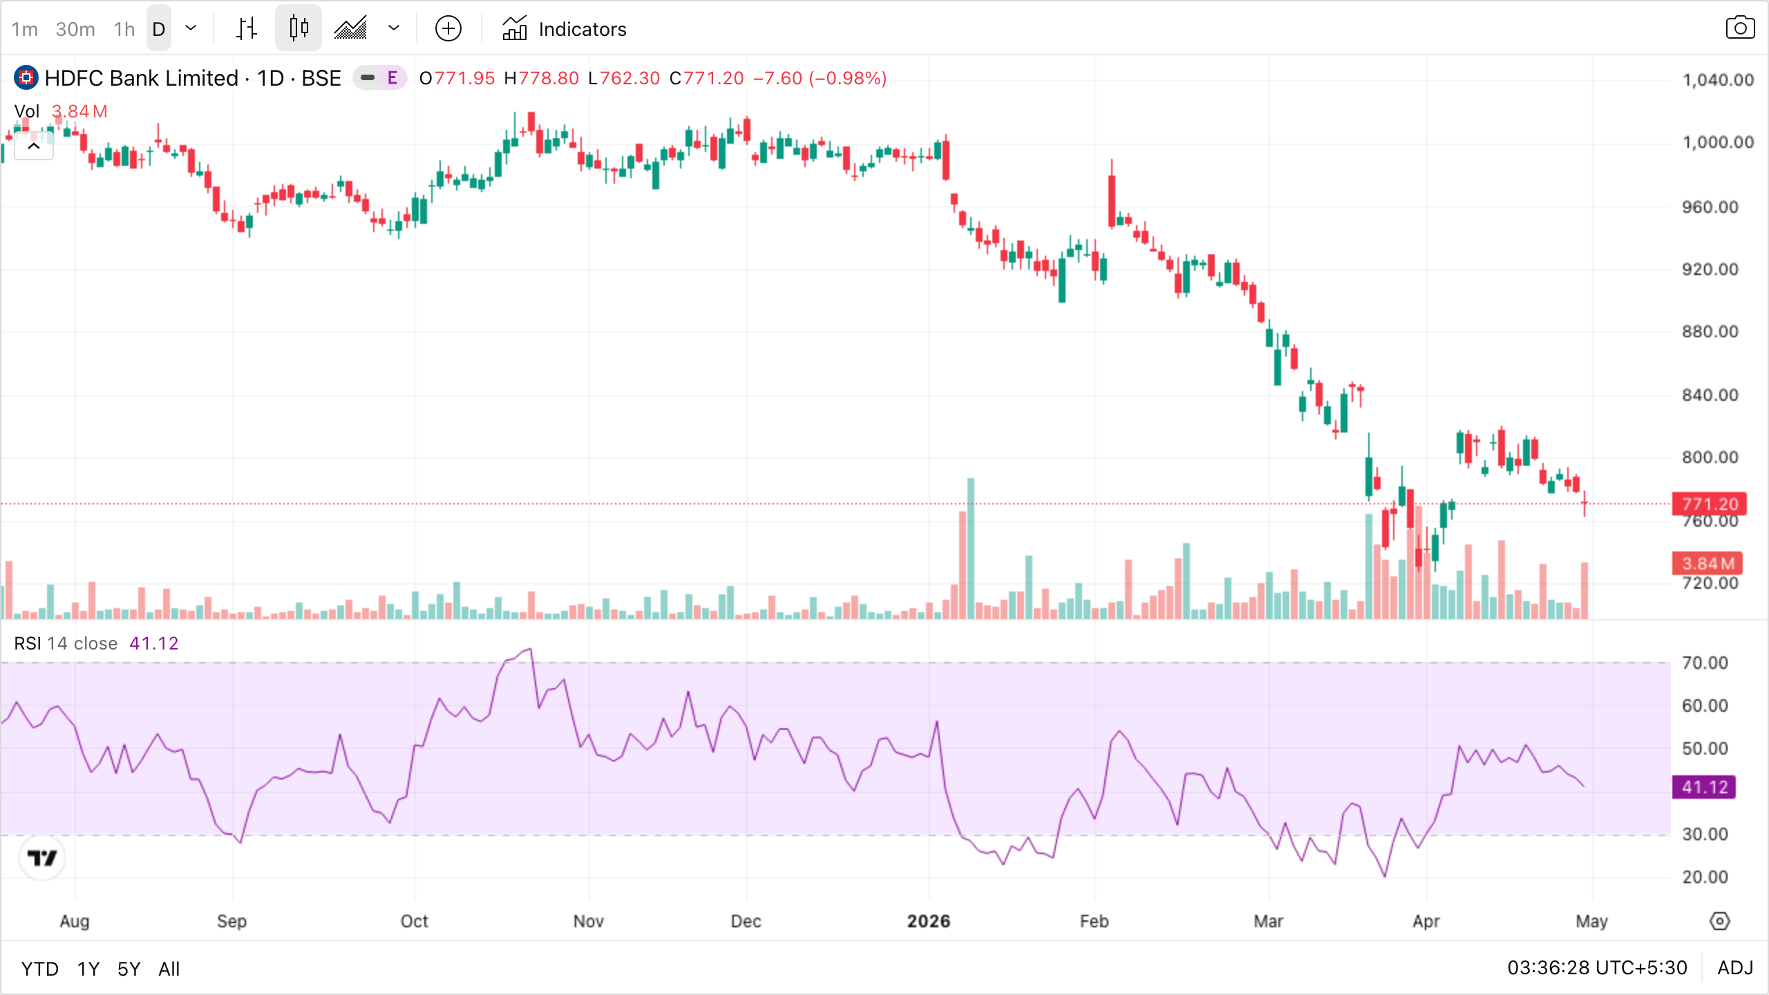Click the 70.00 RSI scale label
This screenshot has height=995, width=1769.
click(x=1705, y=663)
